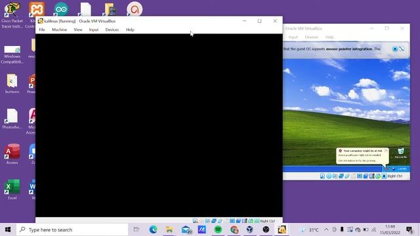Screen dimensions: 420x236
Task: Click display icon in XP VM status bar
Action: (360, 176)
